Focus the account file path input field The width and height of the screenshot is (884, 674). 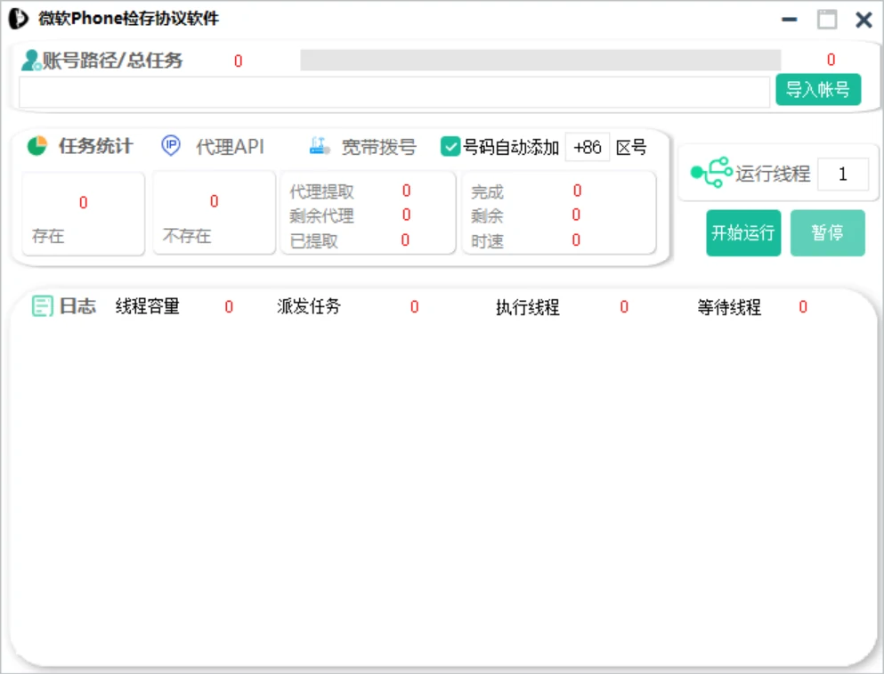(x=394, y=92)
